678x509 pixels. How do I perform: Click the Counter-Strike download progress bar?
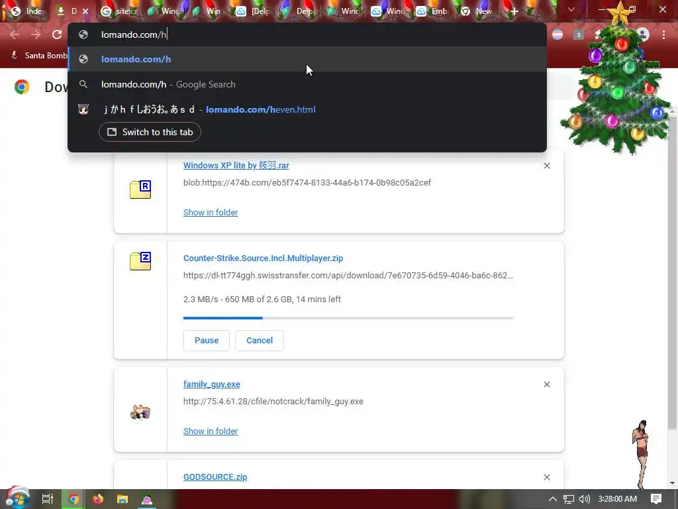[348, 318]
